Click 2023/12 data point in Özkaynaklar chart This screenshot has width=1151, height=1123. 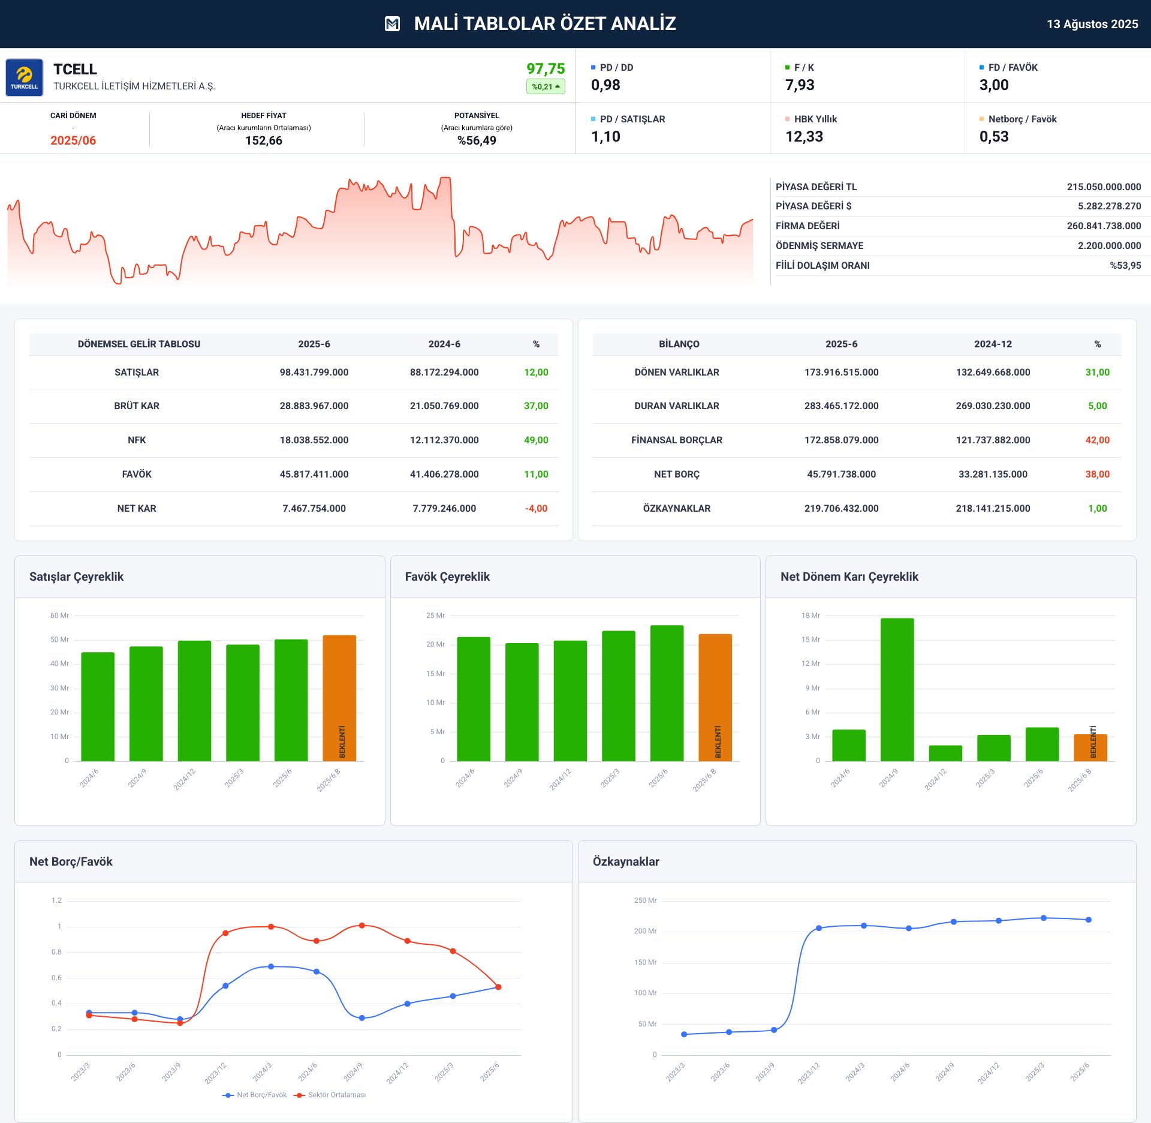819,928
